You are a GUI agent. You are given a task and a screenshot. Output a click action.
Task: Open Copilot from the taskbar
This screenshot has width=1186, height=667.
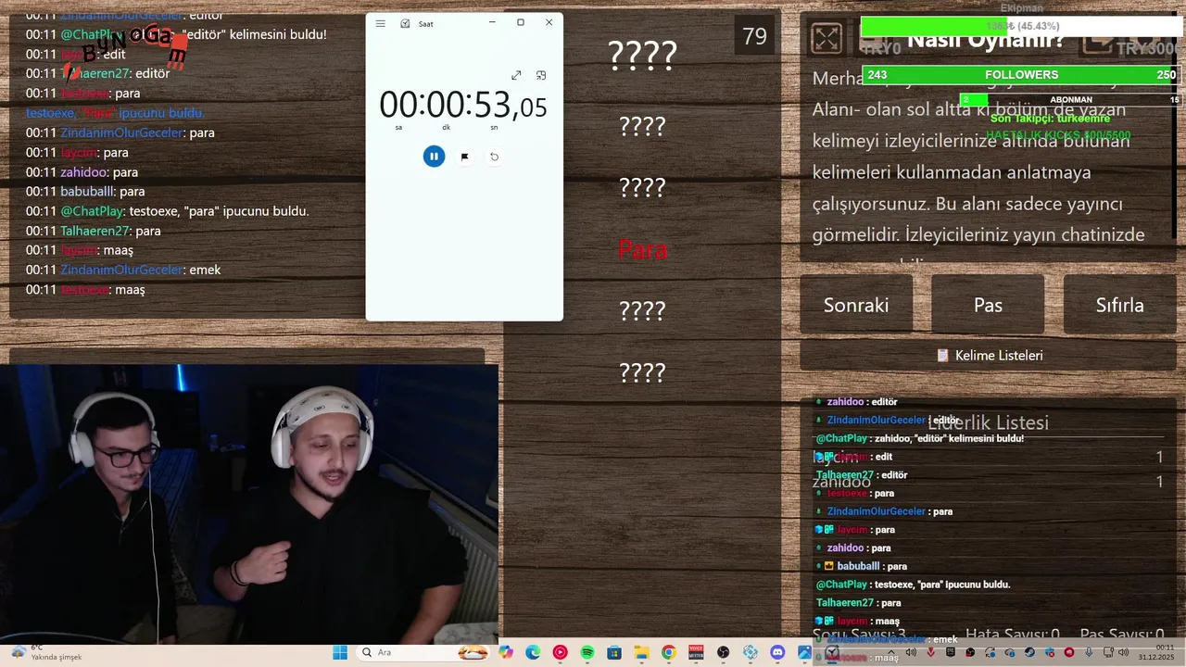(506, 653)
